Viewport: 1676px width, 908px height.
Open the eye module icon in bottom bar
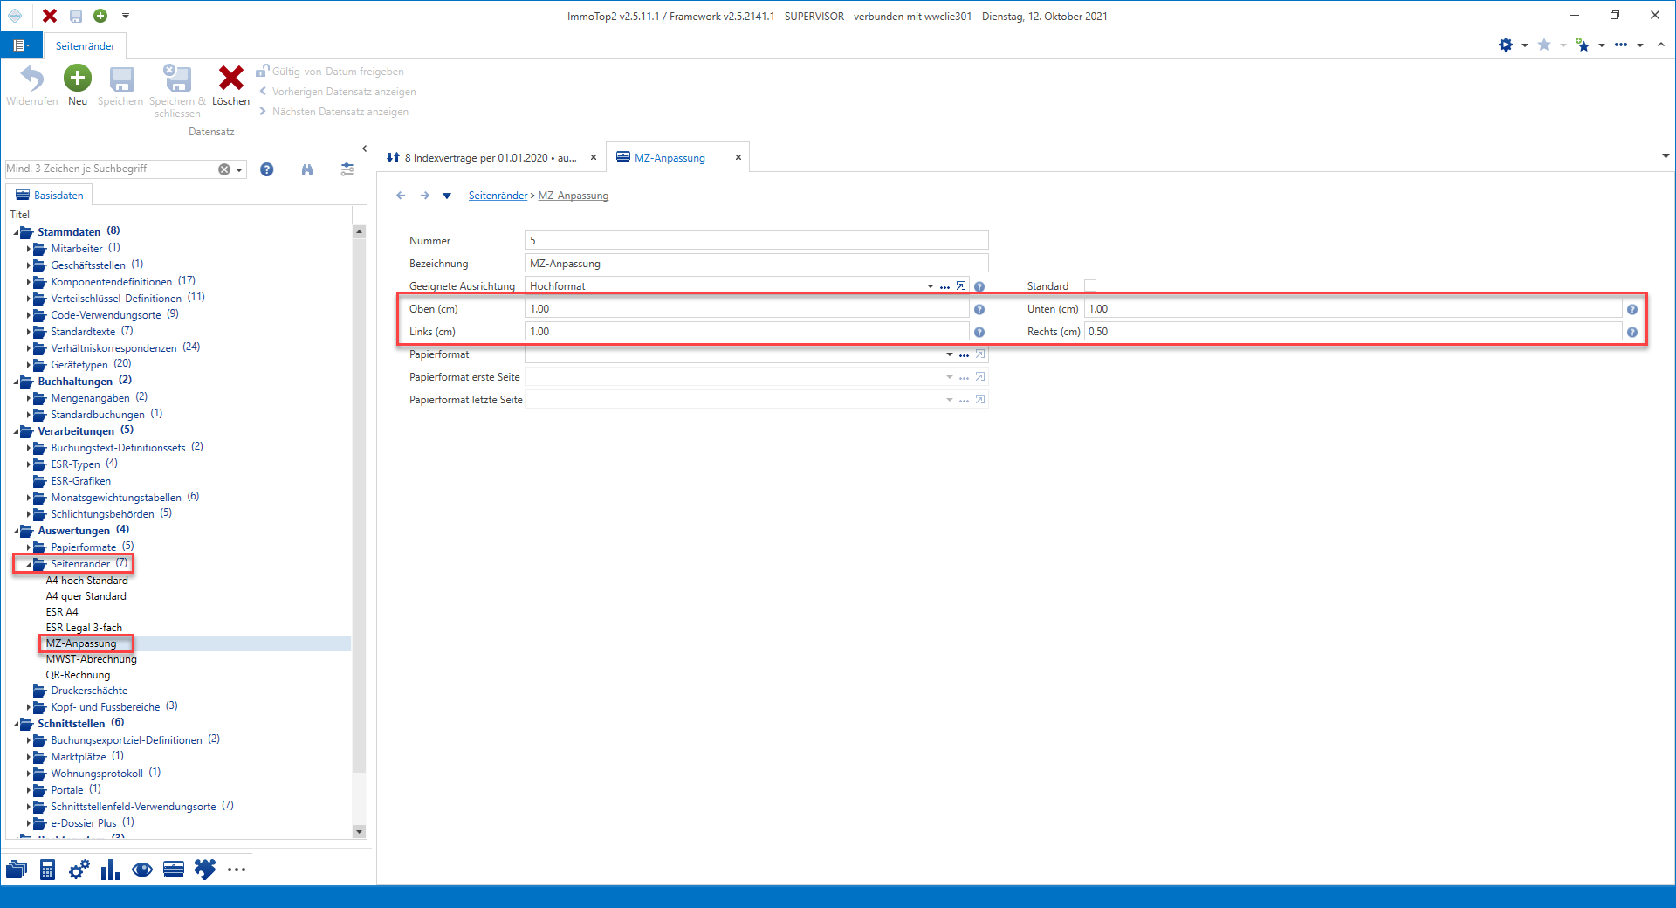click(x=142, y=870)
